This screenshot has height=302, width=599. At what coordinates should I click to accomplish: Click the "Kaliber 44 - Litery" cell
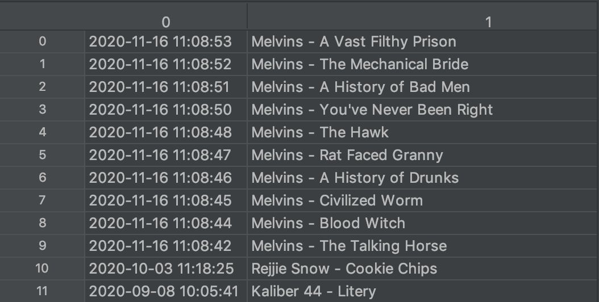click(314, 291)
